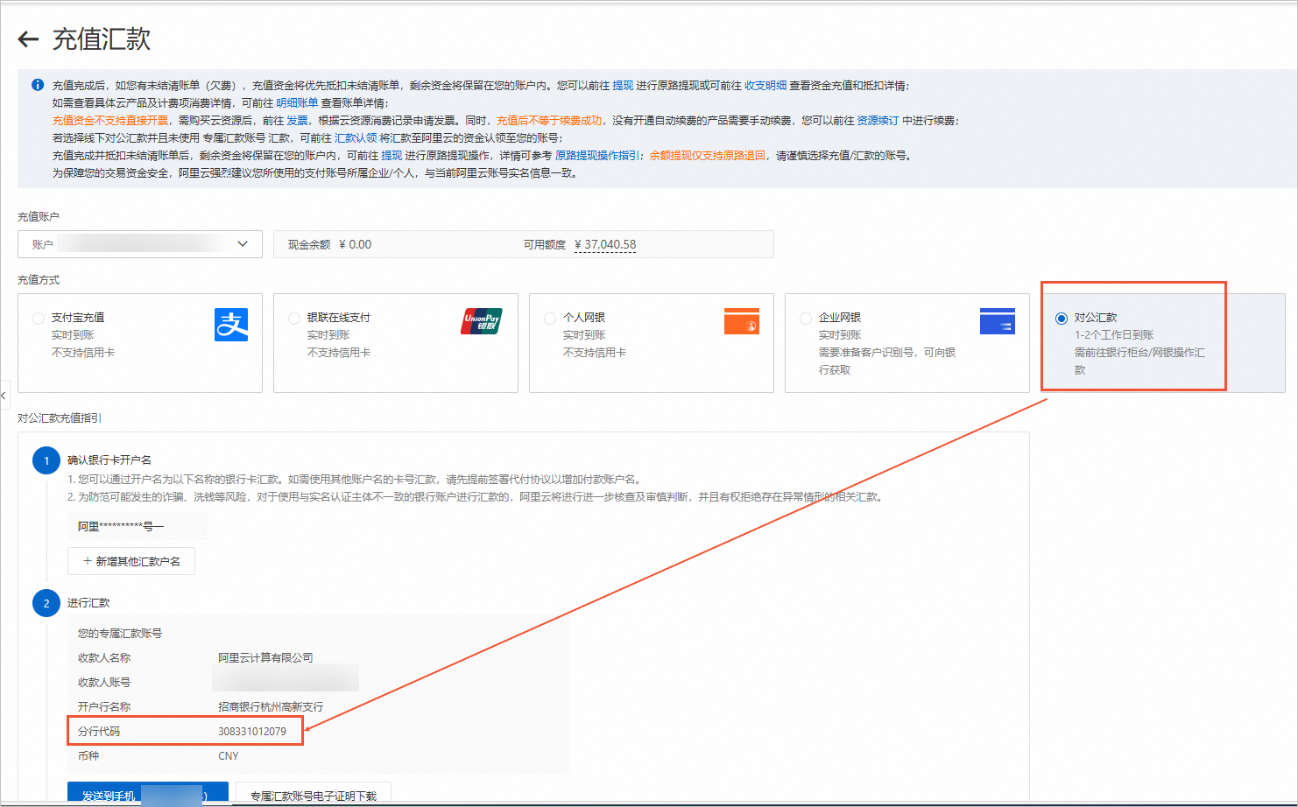The image size is (1298, 807).
Task: Click the cash balance ¥ 0.00
Action: point(355,244)
